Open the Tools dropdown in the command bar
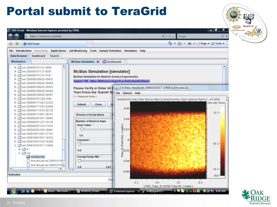Viewport: 277px width, 207px height. [x=218, y=43]
